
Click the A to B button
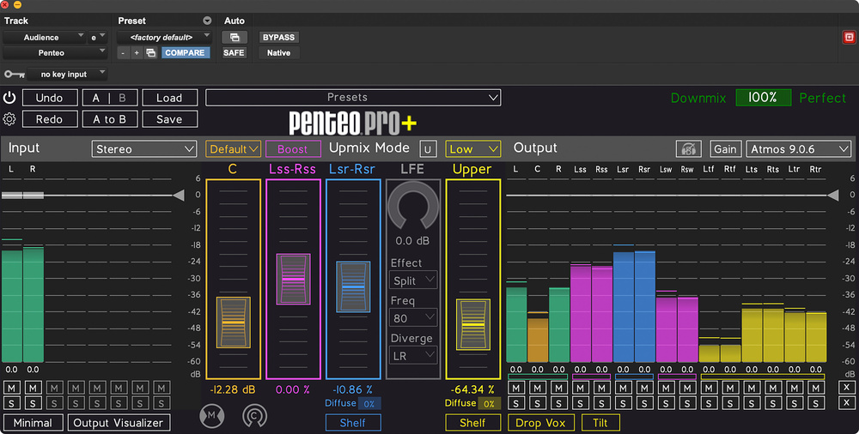point(110,118)
